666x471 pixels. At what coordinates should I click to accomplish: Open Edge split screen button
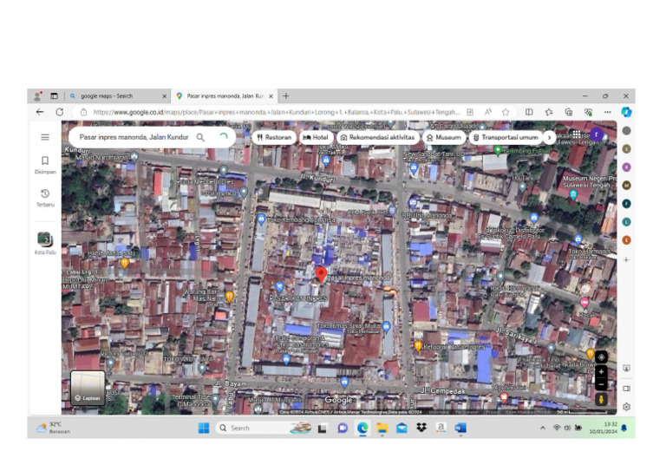(529, 112)
